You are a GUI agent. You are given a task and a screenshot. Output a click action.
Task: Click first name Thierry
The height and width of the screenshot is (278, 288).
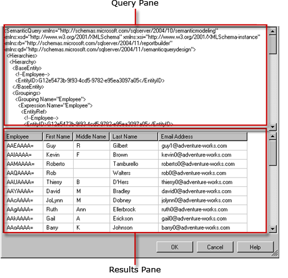tap(54, 182)
